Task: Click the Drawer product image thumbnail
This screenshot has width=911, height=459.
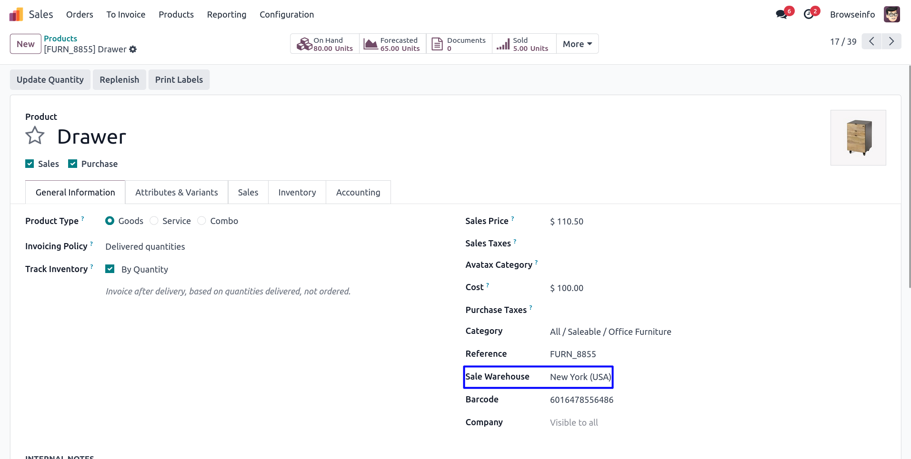Action: [x=858, y=138]
